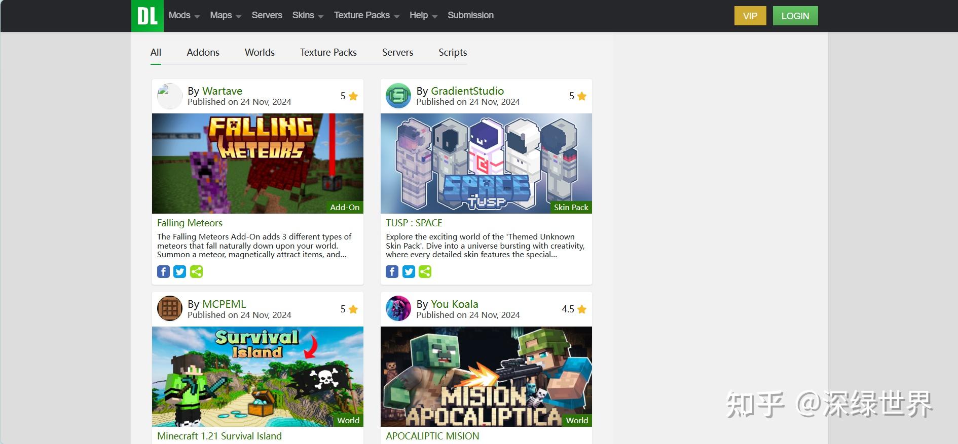
Task: Click the star rating on Falling Meteors card
Action: 349,96
